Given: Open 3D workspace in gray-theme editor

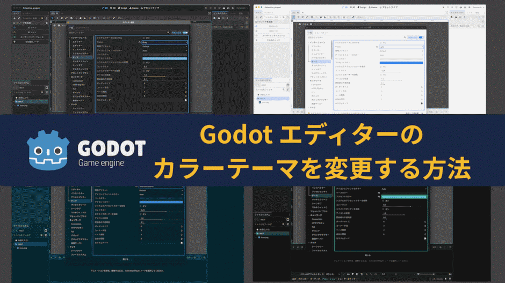Looking at the screenshot, I should point(113,8).
